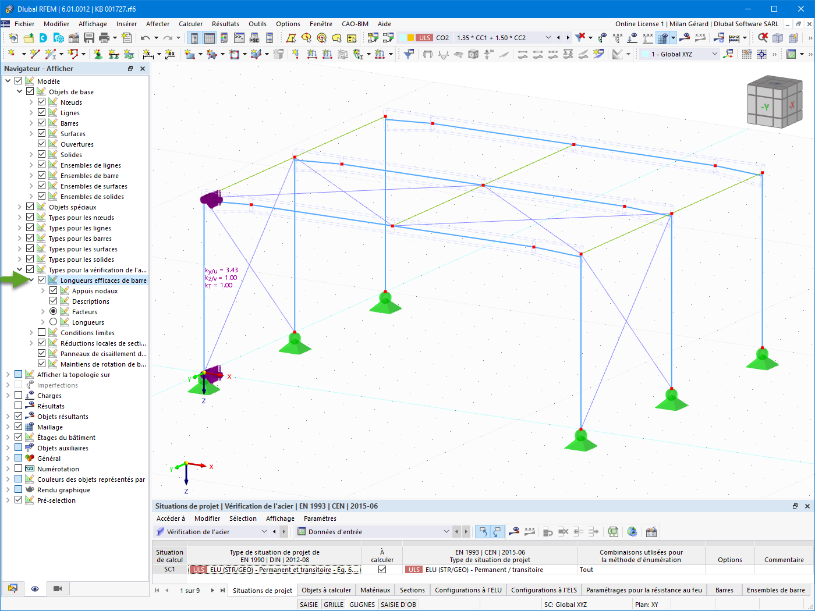Expand the Charges tree node

(x=8, y=396)
